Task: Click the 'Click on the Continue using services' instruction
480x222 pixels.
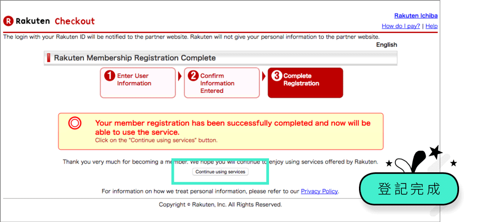Action: pos(156,141)
